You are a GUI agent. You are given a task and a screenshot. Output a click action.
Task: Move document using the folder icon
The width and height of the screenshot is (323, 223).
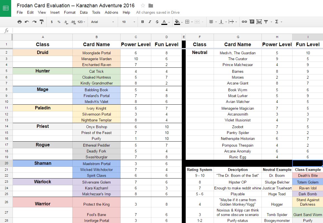tap(150, 6)
